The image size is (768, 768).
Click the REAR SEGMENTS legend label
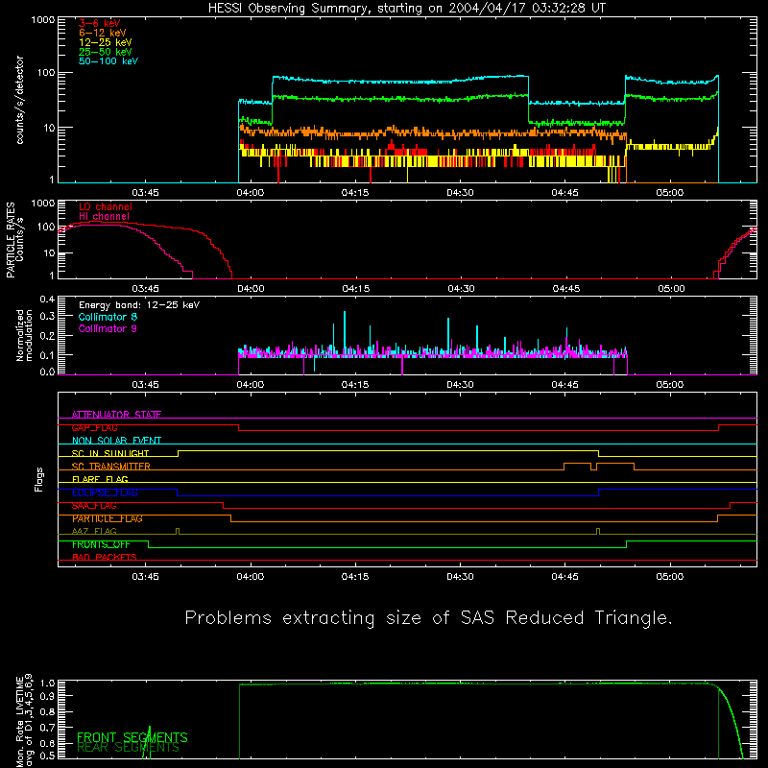[129, 747]
